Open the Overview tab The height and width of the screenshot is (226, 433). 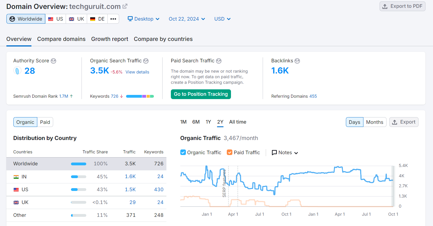[x=19, y=39]
